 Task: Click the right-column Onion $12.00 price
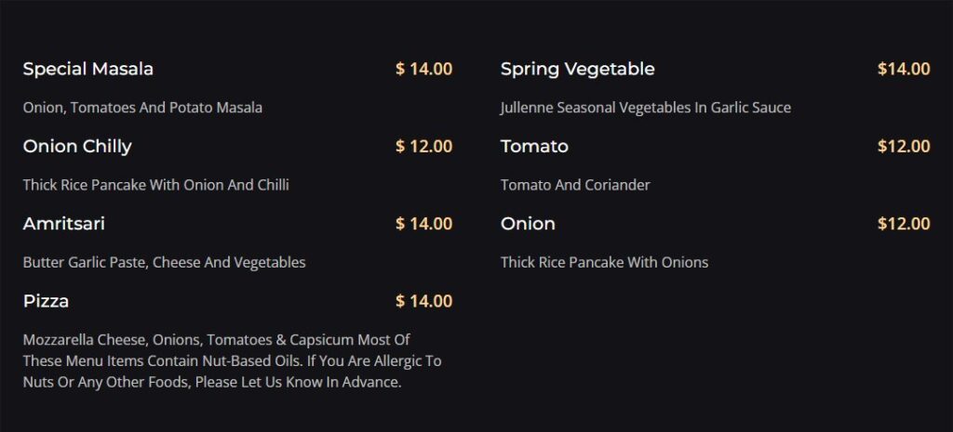tap(904, 224)
